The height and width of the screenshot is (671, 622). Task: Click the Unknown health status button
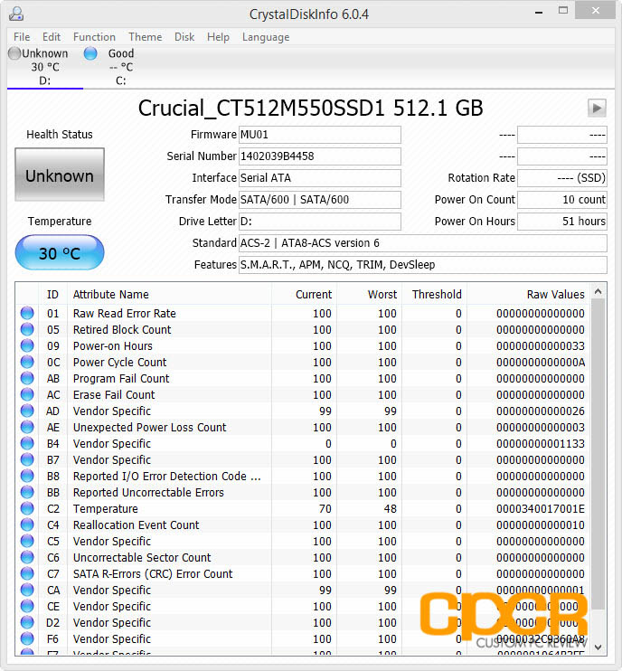[x=60, y=175]
